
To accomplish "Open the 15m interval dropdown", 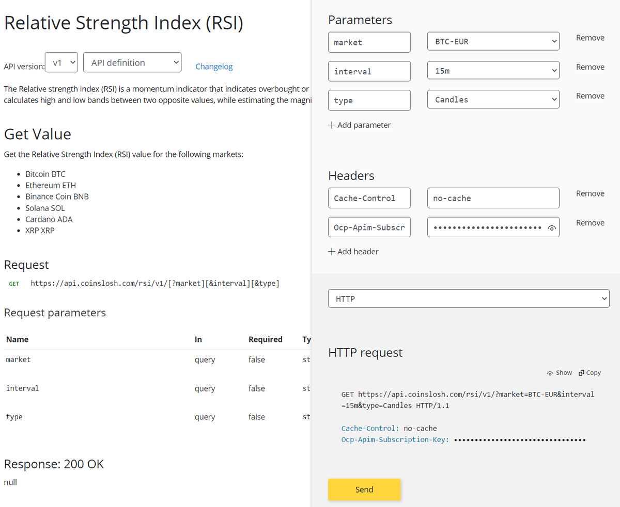I will click(493, 71).
